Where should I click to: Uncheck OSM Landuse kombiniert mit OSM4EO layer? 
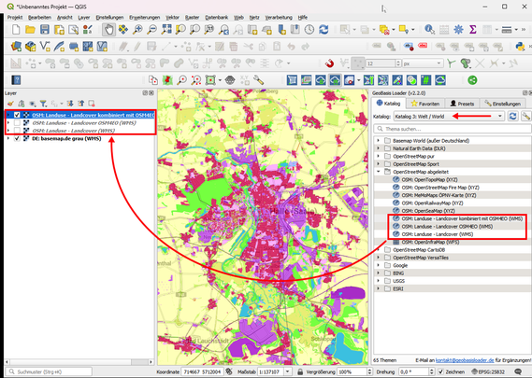17,115
